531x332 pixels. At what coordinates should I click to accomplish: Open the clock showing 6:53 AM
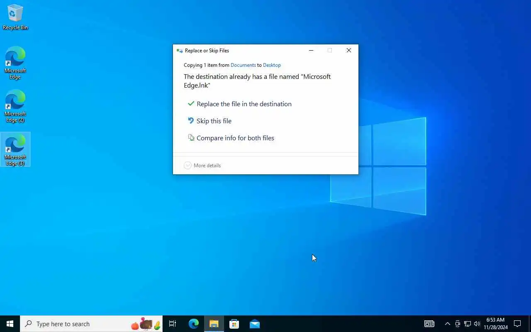tap(496, 324)
